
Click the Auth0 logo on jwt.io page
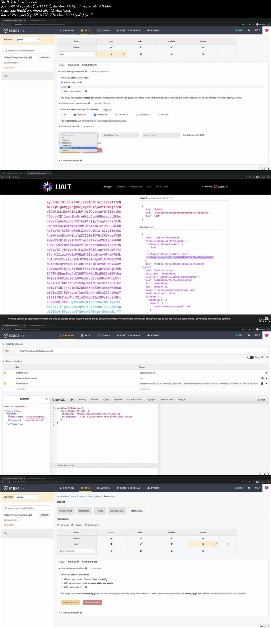pyautogui.click(x=219, y=186)
